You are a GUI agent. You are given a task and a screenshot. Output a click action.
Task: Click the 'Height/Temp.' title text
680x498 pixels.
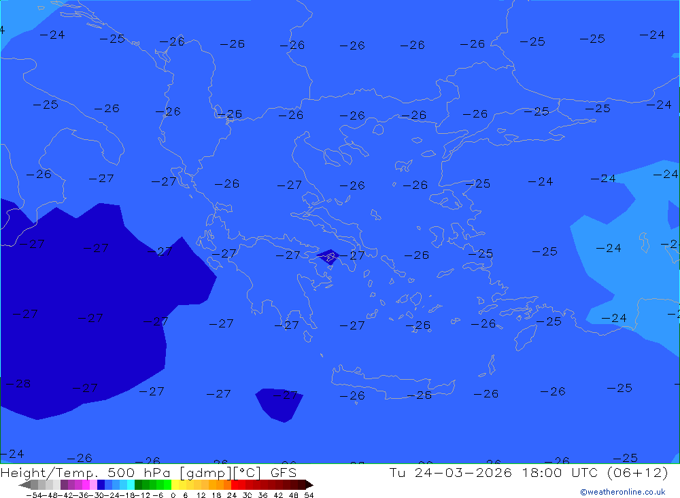(x=50, y=473)
